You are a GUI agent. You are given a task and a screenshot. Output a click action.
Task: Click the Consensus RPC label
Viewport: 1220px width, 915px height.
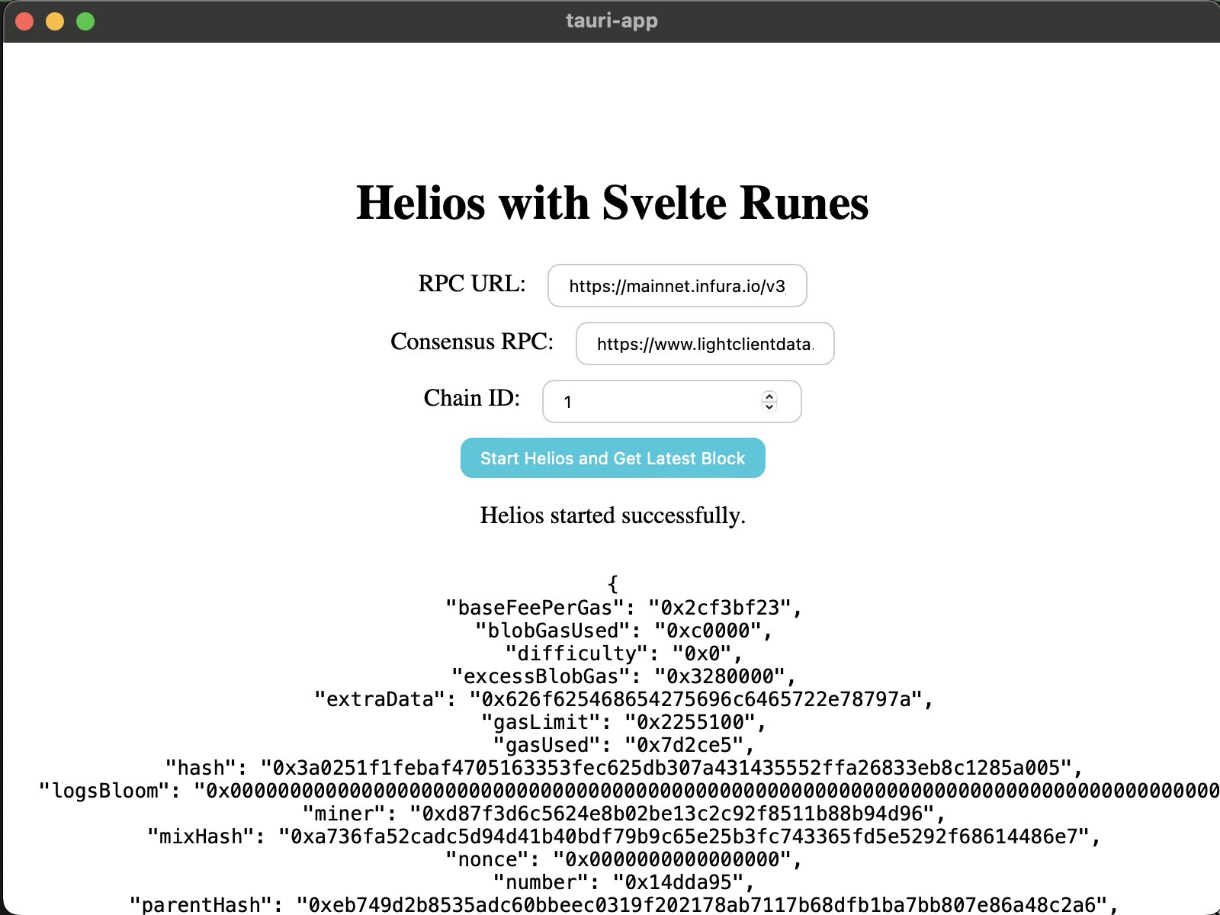472,342
